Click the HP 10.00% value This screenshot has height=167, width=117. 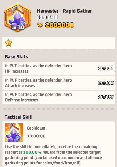(106, 69)
